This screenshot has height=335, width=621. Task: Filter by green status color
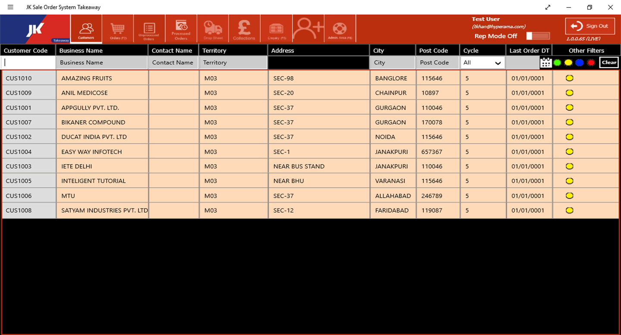click(557, 63)
